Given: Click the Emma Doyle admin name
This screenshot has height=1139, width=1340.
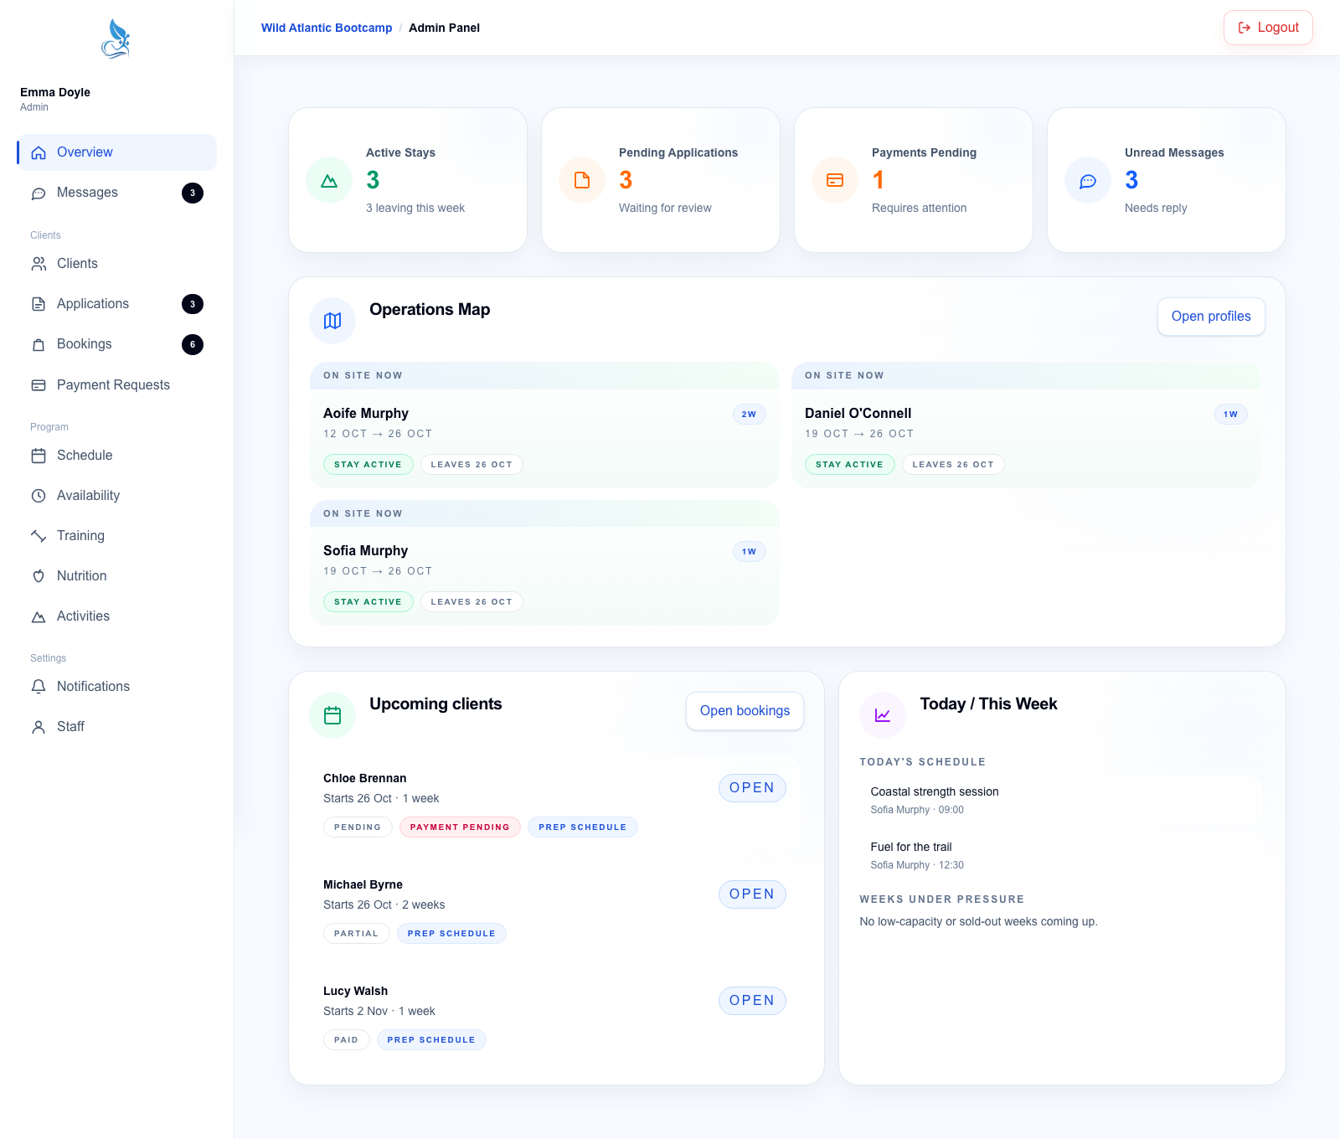Looking at the screenshot, I should (55, 92).
